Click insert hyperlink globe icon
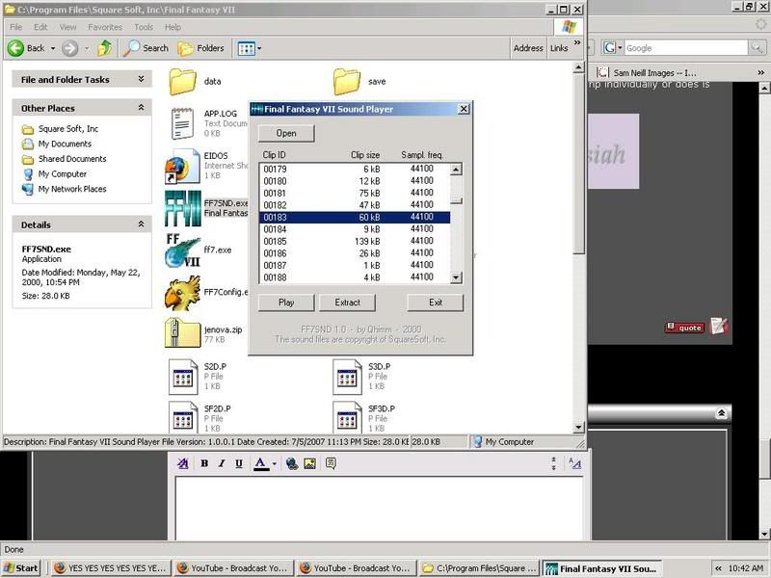 (292, 463)
